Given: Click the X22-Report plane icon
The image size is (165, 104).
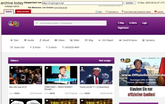Looking at the screenshot, I should 100,40.
